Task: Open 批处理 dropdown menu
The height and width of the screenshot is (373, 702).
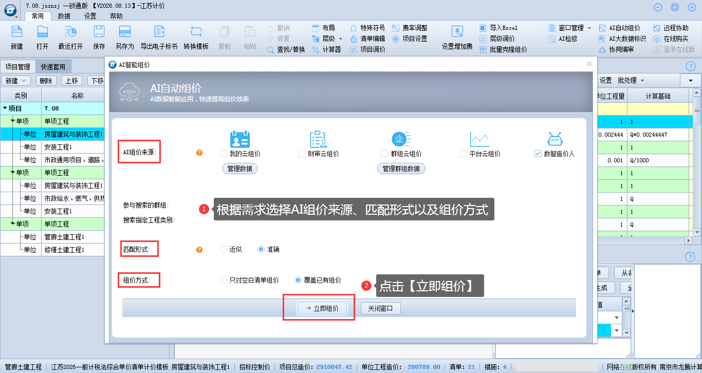Action: click(642, 81)
